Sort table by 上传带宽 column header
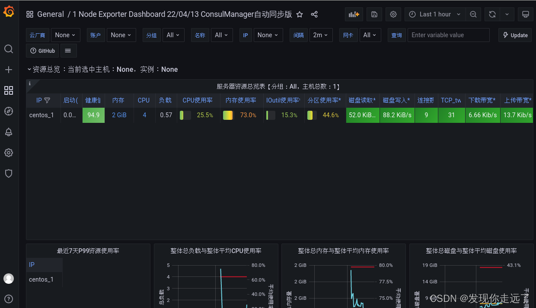Screen dimensions: 536x308 (x=518, y=100)
